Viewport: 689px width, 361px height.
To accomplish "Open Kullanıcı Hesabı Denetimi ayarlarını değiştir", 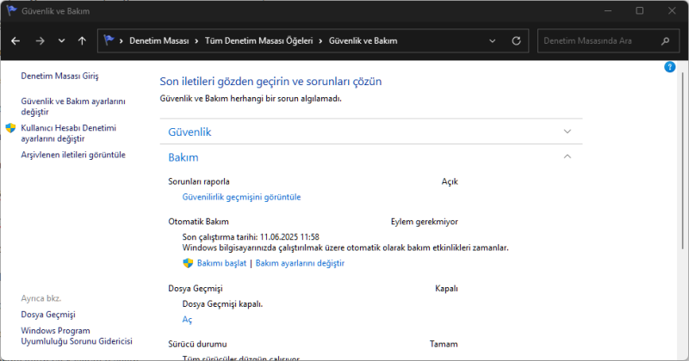I will (71, 133).
